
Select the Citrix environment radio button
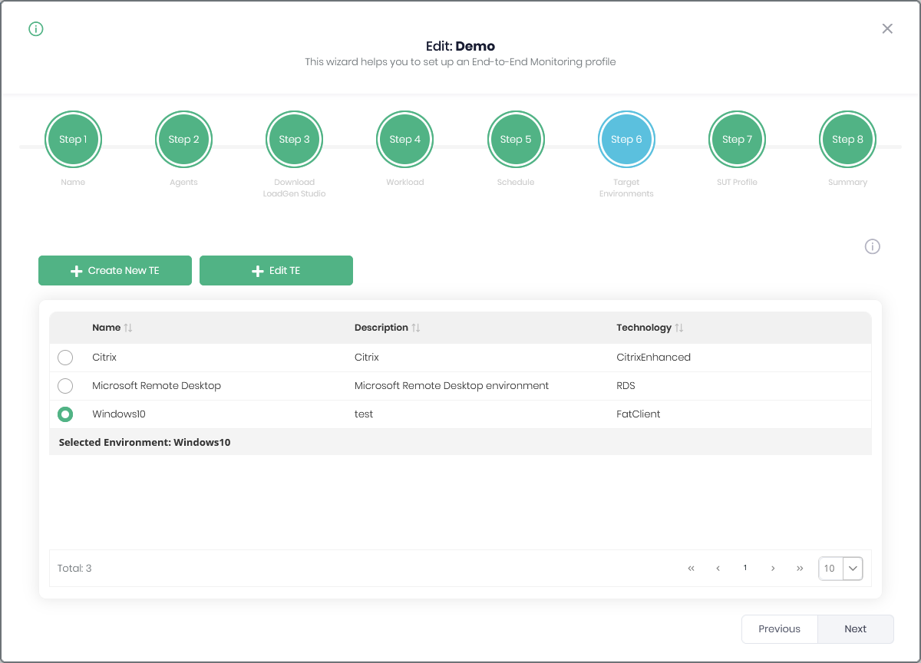[65, 358]
